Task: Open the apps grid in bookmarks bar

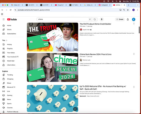Action: (x=2, y=14)
